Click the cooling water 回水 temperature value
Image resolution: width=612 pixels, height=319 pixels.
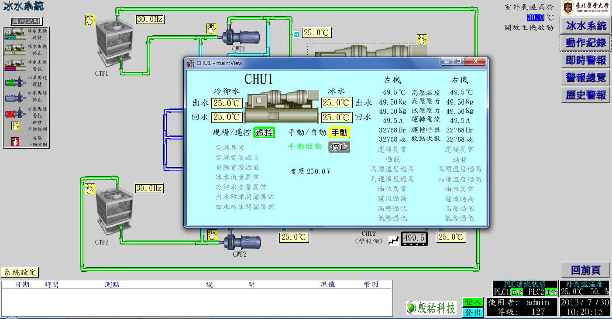227,117
